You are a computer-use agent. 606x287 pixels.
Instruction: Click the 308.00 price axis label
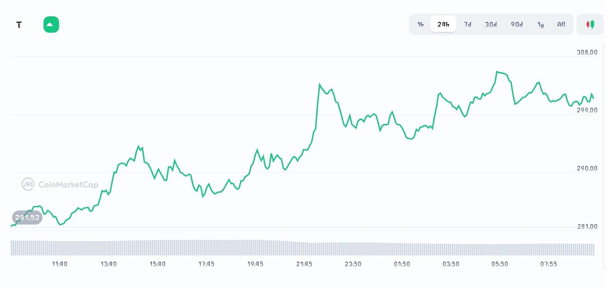(x=587, y=52)
